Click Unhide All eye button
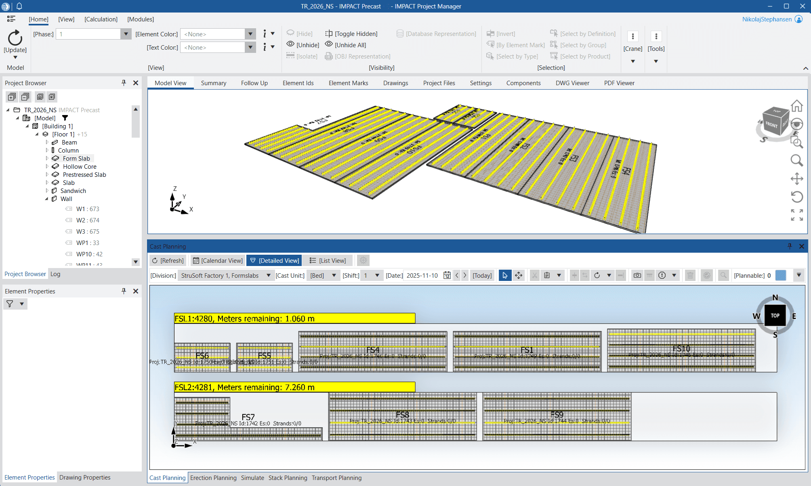This screenshot has height=486, width=811. 346,45
